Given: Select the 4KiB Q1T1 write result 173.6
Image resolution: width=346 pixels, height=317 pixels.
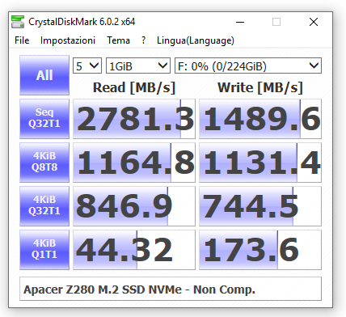Looking at the screenshot, I should (260, 250).
